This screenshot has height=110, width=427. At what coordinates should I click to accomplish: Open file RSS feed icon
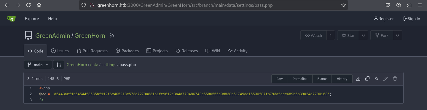click(x=376, y=79)
